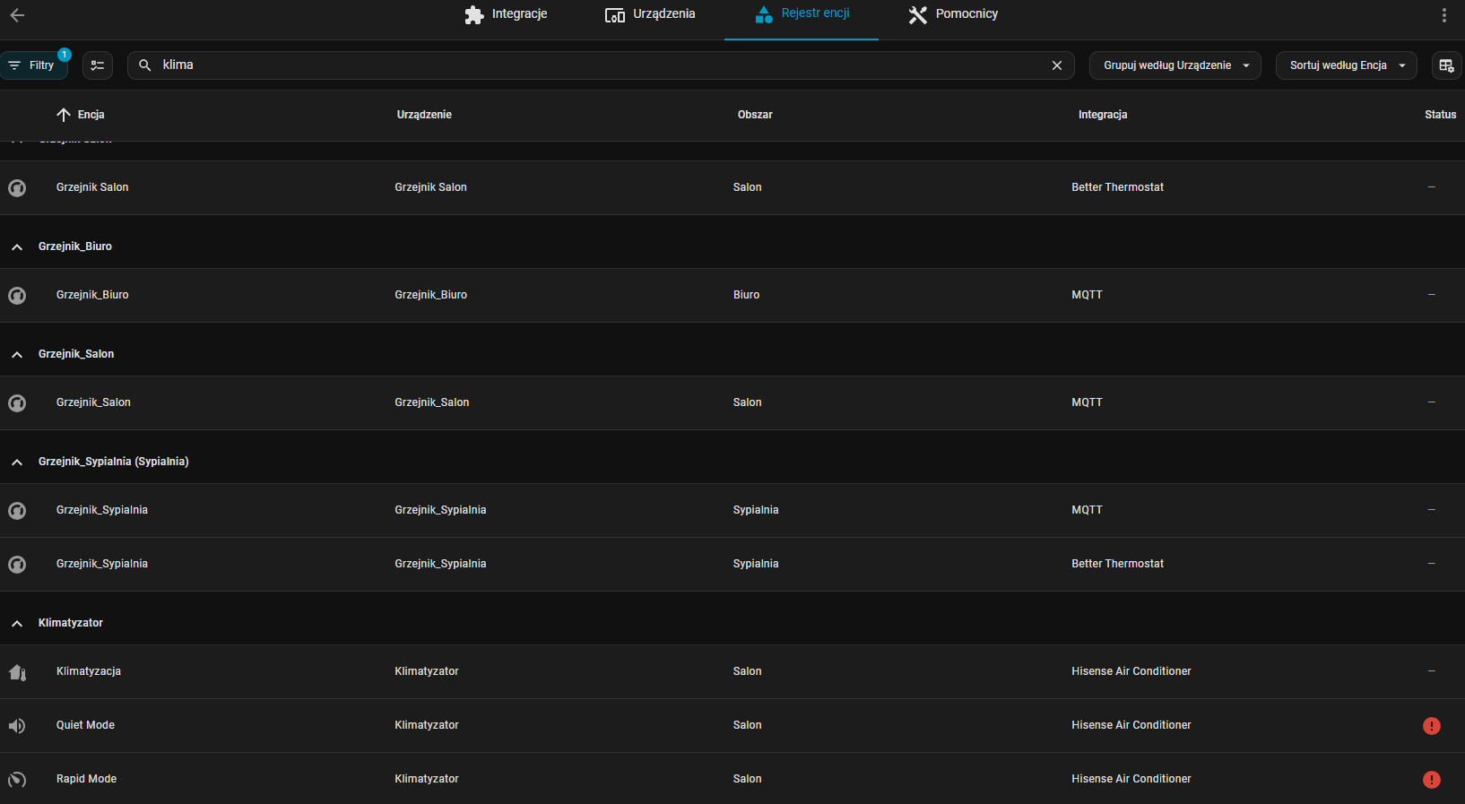Collapse the Grzejnik_Sypialnia (Sypialnia) group
1465x804 pixels.
pyautogui.click(x=17, y=462)
